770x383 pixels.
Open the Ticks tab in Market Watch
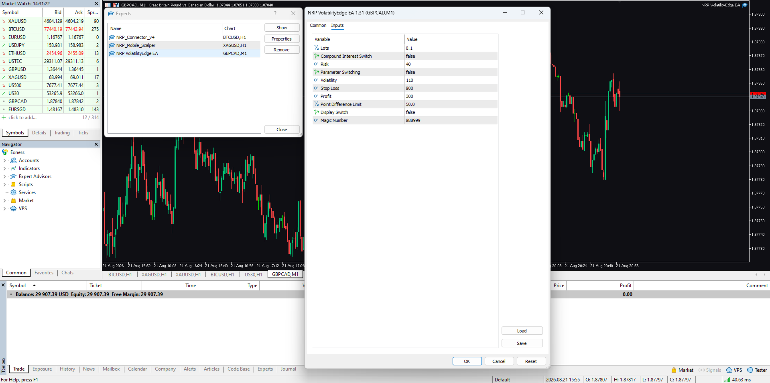tap(83, 133)
